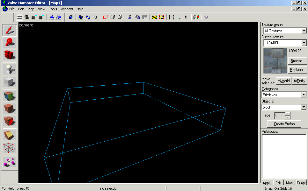Viewport: 308px width, 191px height.
Task: Click the Faces number input field
Action: [280, 115]
